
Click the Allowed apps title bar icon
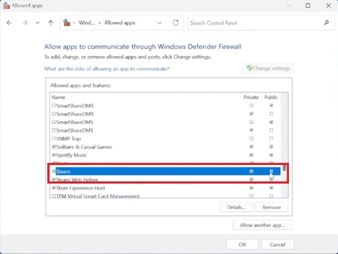(6, 6)
